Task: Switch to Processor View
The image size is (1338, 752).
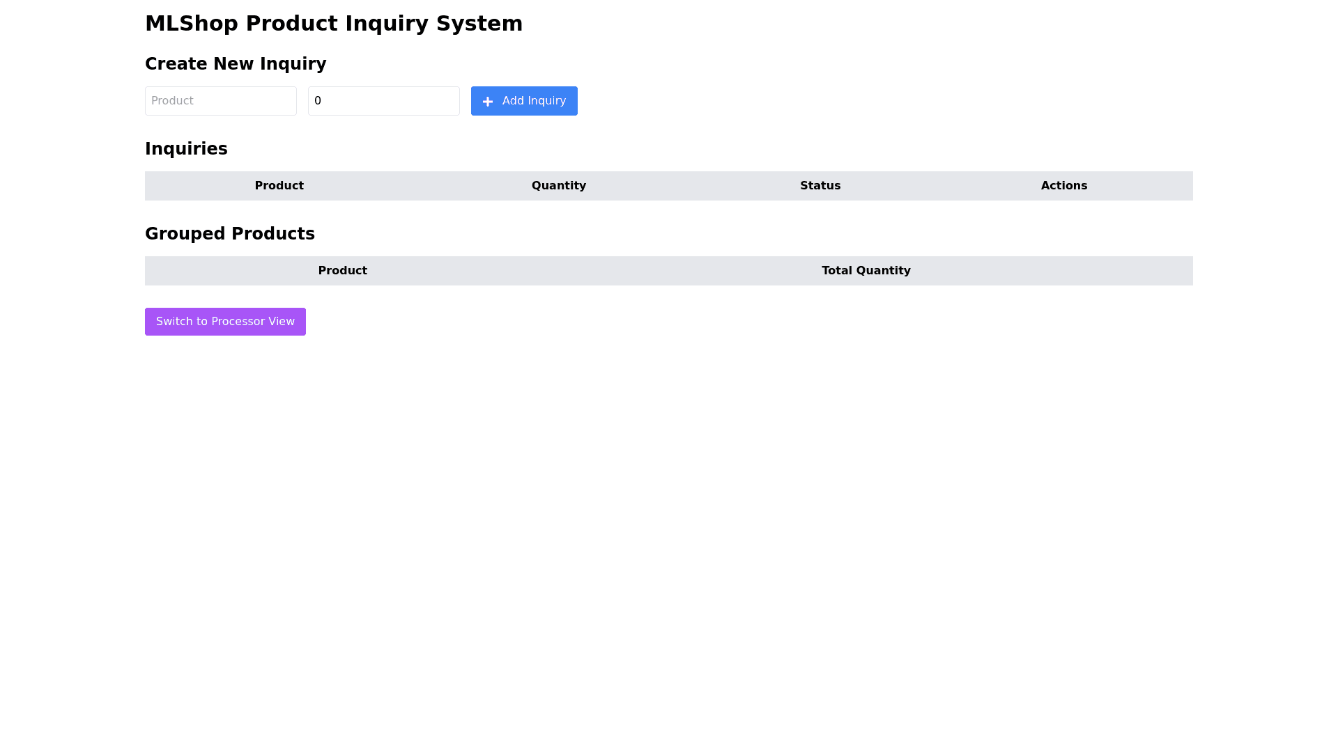Action: 225,322
